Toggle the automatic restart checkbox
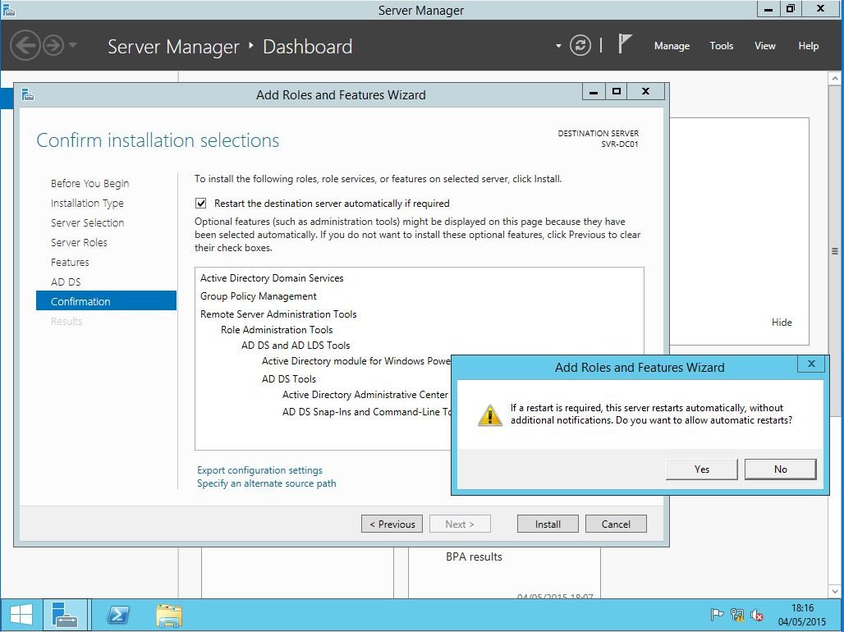 coord(201,204)
